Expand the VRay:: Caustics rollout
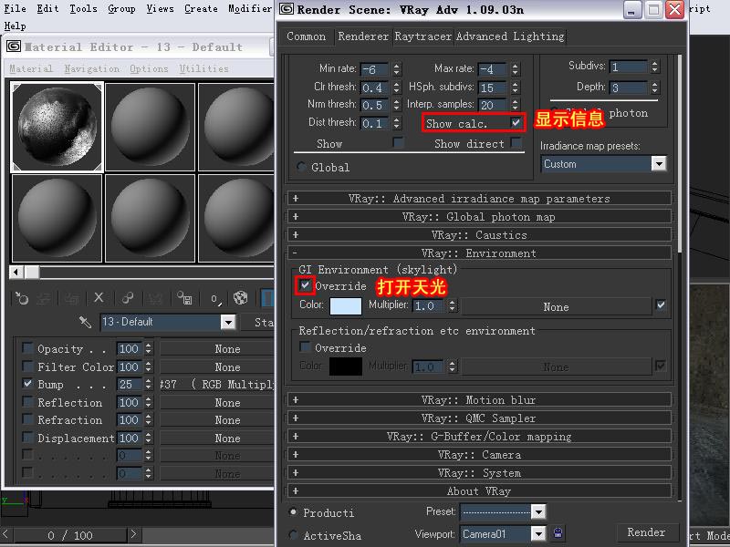The height and width of the screenshot is (547, 730). coord(480,235)
